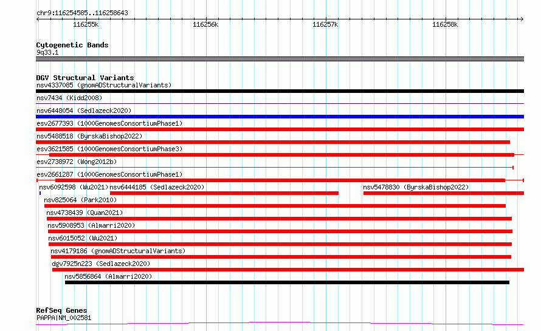This screenshot has height=331, width=541.
Task: Open esv2677393 (1000GenomesConsortiumPhase1) label
Action: (x=109, y=123)
